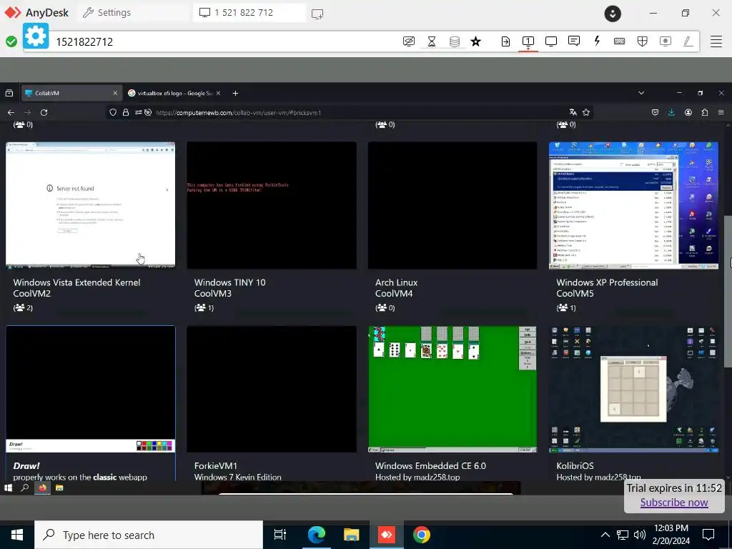Open the Firefox extensions puzzle icon

704,112
